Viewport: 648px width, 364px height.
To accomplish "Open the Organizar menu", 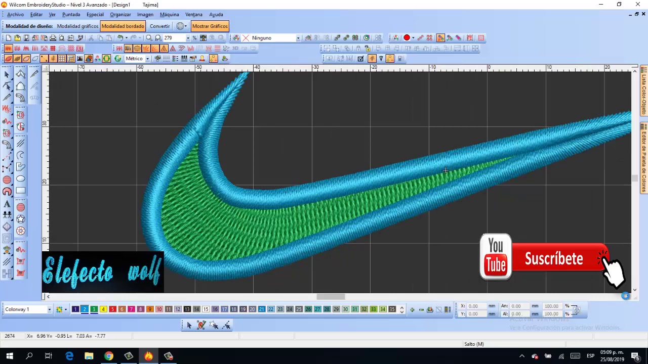I will tap(120, 15).
